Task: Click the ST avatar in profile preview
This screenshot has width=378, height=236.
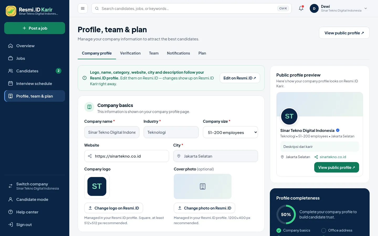Action: coord(289,116)
